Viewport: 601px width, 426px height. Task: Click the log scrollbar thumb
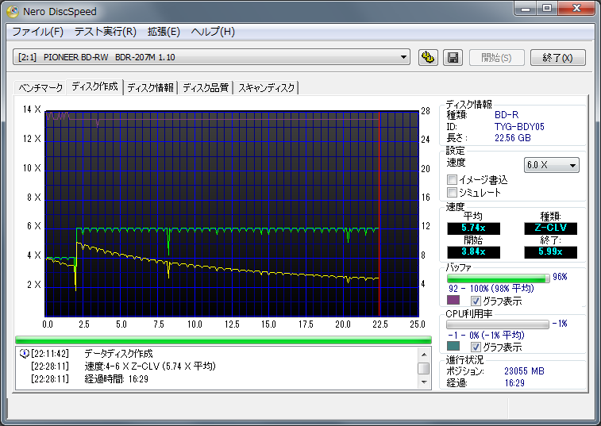pos(423,368)
